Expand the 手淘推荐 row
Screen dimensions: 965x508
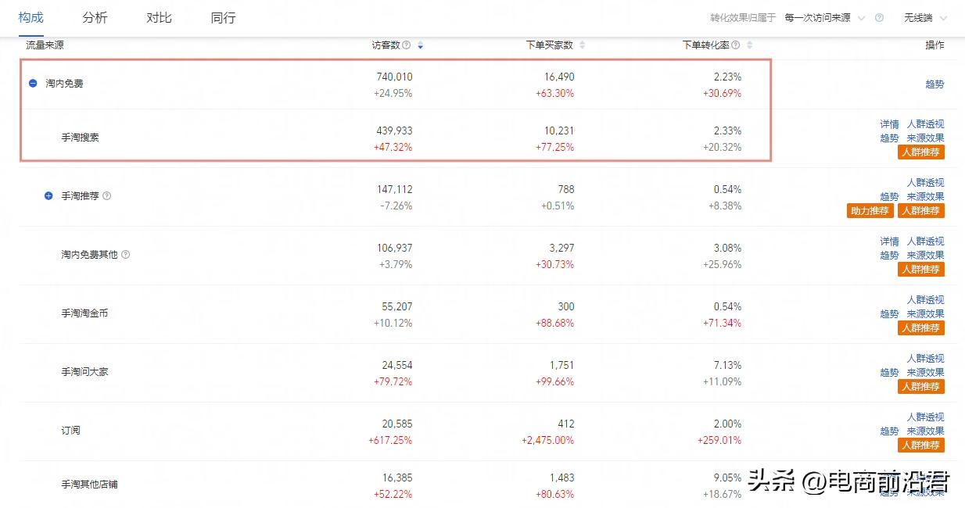point(48,196)
